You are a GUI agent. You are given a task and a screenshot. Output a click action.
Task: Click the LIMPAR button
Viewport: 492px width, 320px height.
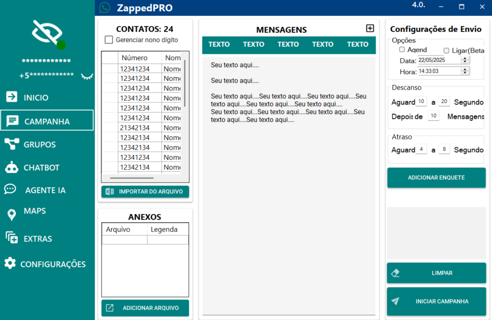pos(436,273)
